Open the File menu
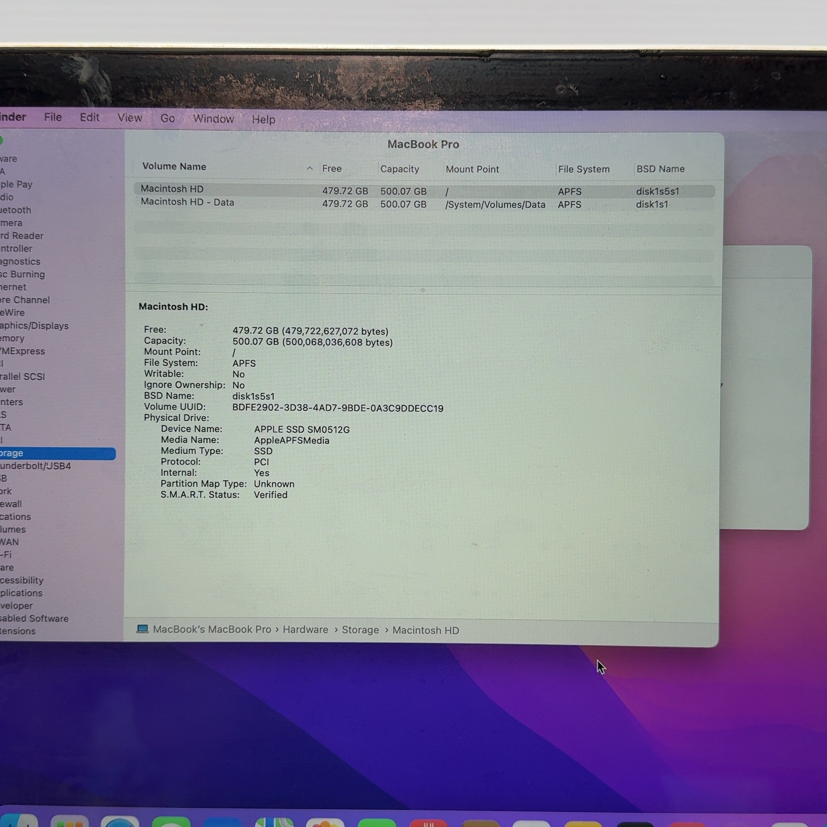The image size is (827, 827). (53, 117)
